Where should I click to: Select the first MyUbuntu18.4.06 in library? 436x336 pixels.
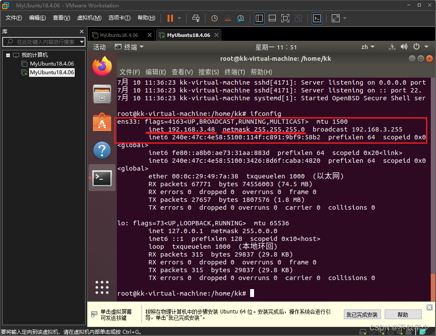click(52, 64)
